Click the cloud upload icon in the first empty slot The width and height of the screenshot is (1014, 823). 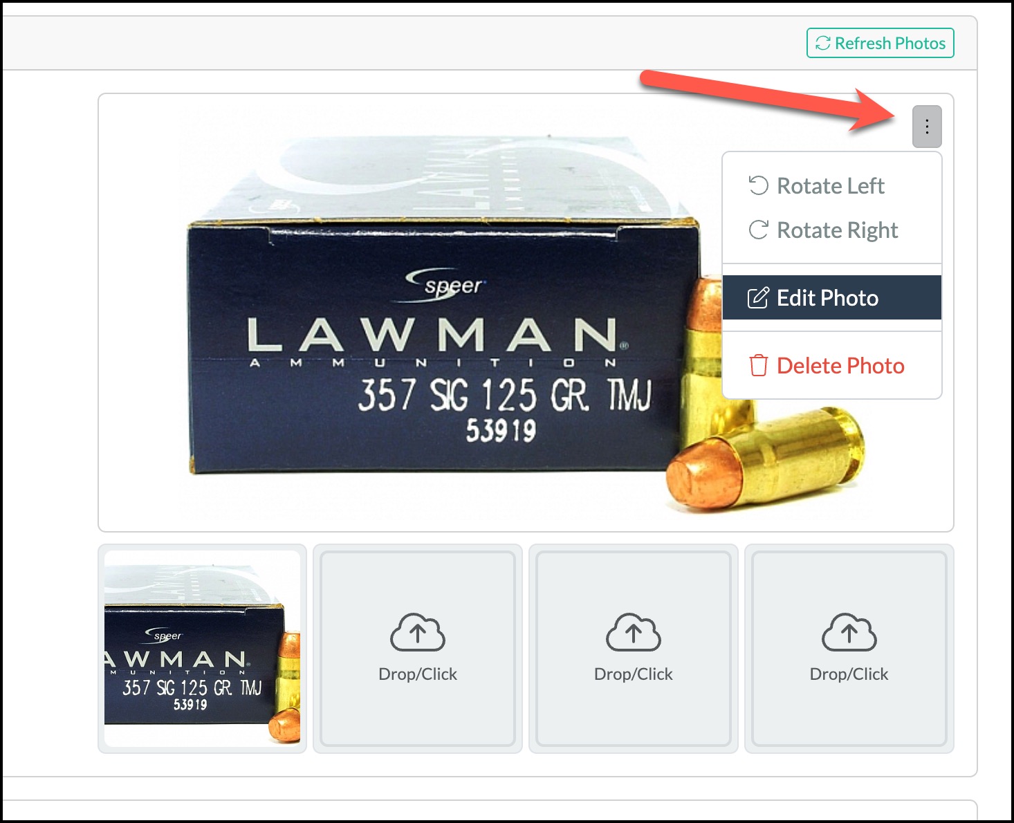[418, 632]
